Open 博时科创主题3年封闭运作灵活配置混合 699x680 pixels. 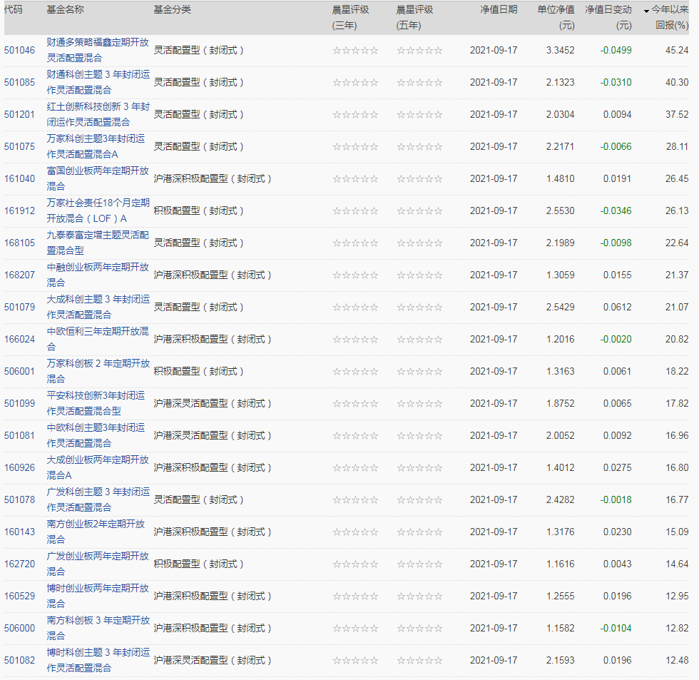click(x=98, y=660)
